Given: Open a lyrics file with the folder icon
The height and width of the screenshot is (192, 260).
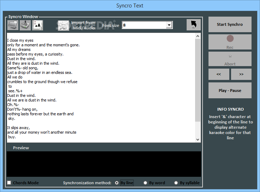Looking at the screenshot, I should 13,25.
